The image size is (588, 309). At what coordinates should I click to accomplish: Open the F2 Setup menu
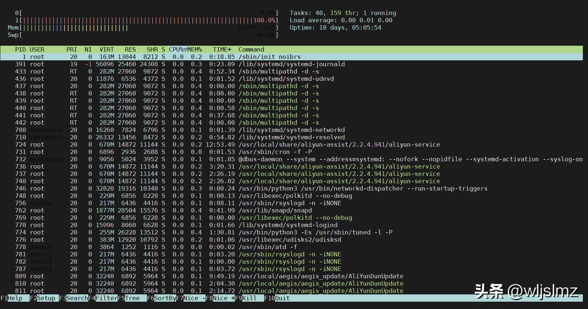click(44, 298)
